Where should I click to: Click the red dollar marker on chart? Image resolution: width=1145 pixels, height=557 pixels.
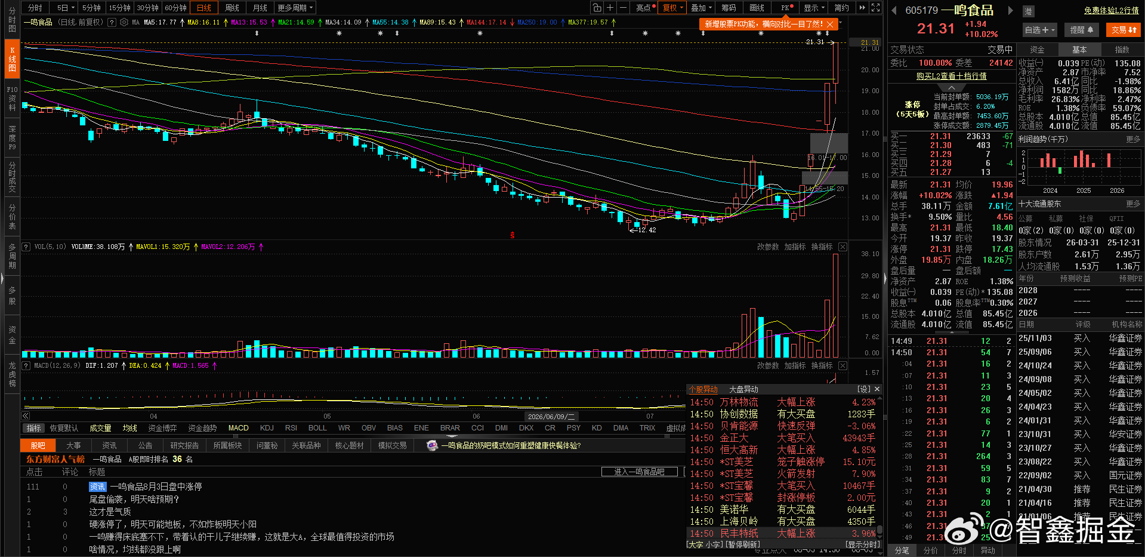(512, 235)
